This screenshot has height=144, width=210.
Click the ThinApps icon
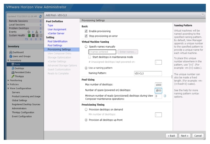[13, 76]
